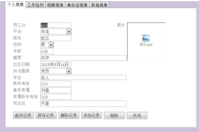The image size is (199, 132).
Task: Click the 现住址 field containing 天堂
Action: click(83, 104)
